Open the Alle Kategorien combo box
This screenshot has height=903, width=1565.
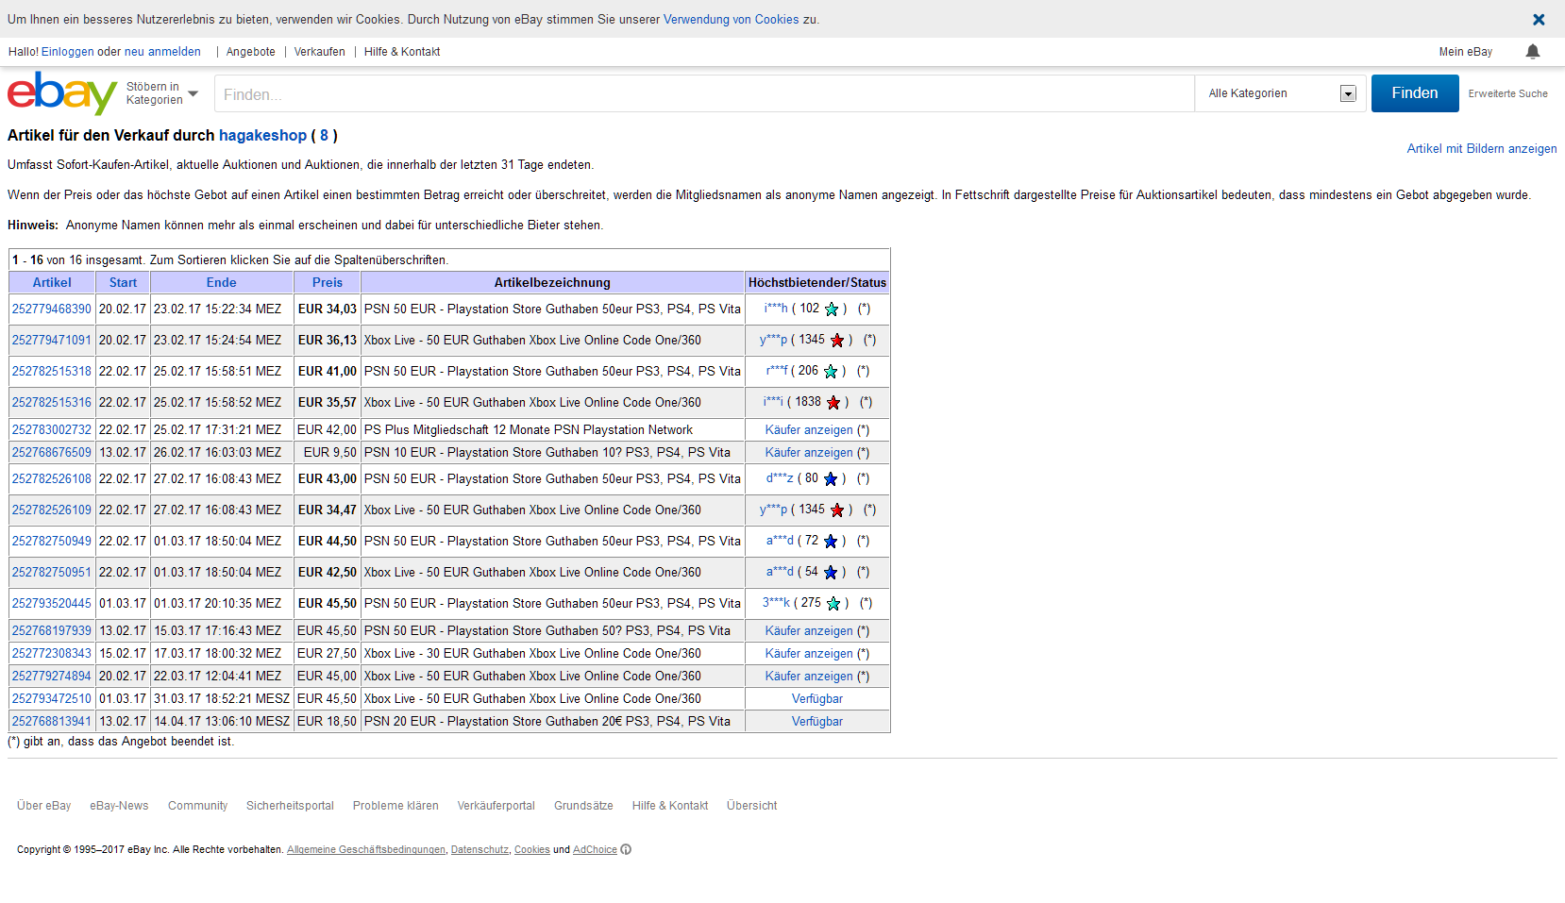pos(1281,93)
